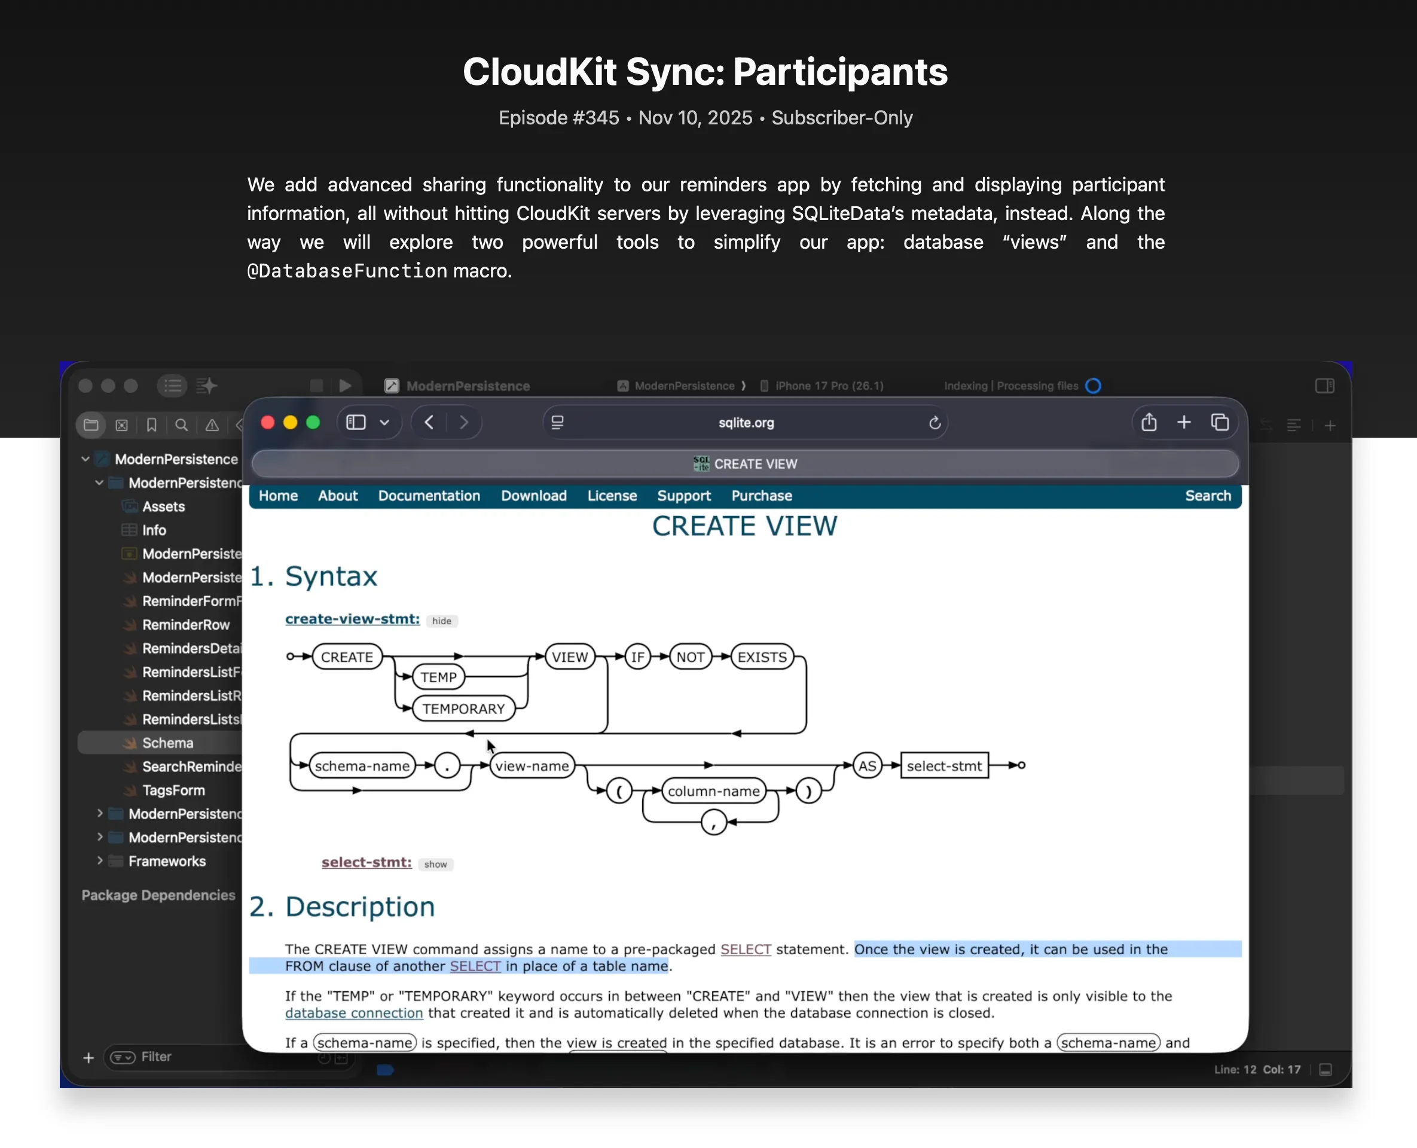Follow the database connection link
The image size is (1417, 1148).
[354, 1012]
